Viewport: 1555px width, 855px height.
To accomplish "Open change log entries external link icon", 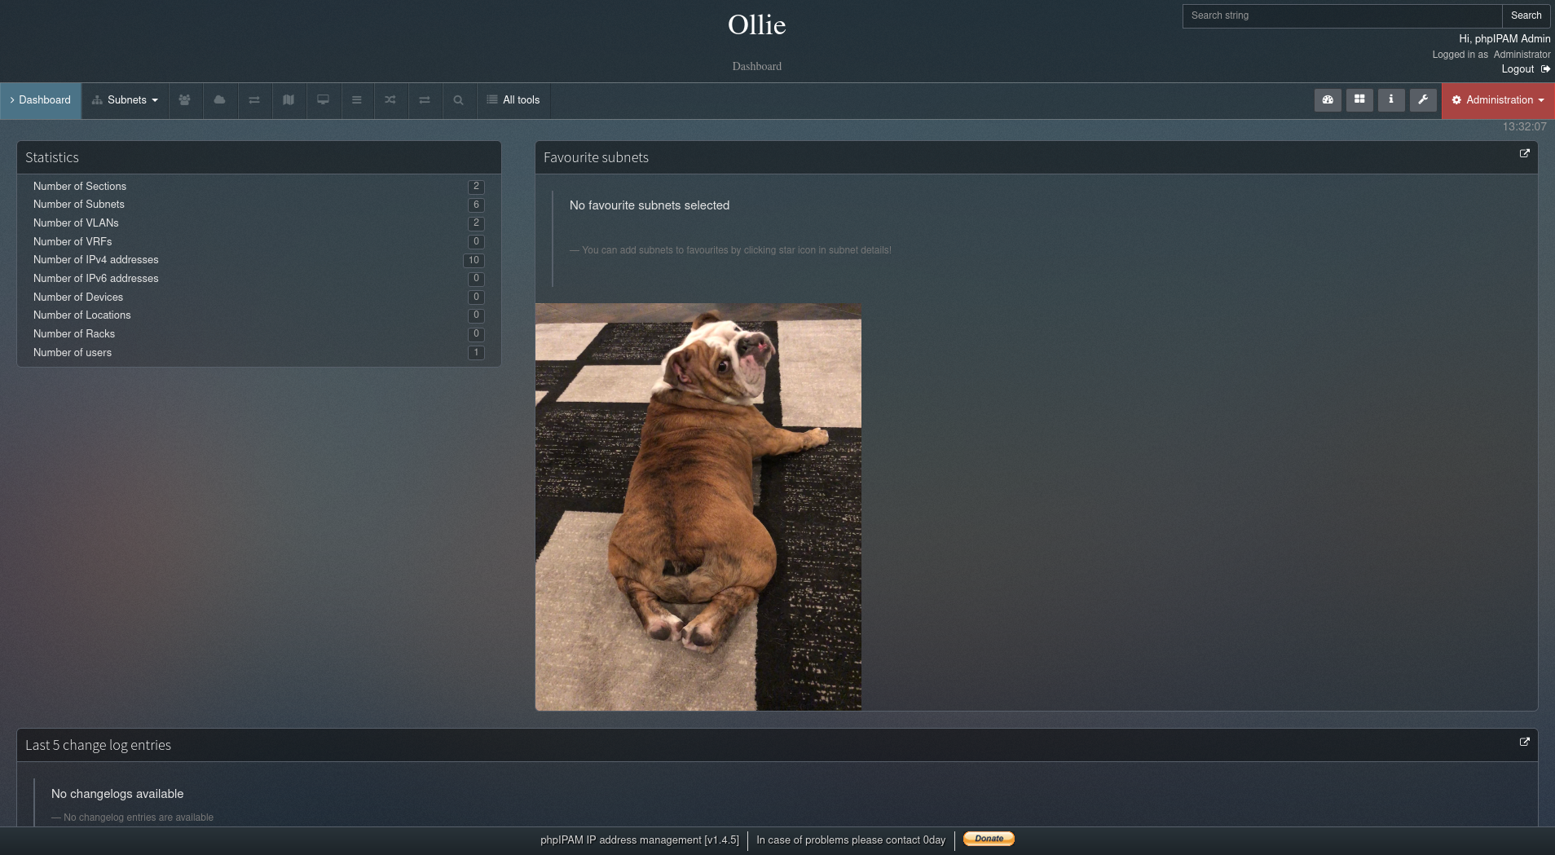I will pos(1524,743).
